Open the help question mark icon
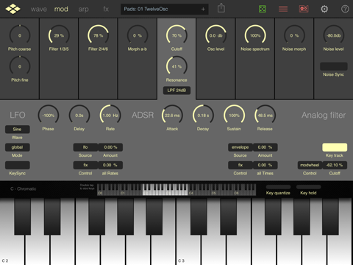The image size is (353, 265). coord(345,9)
